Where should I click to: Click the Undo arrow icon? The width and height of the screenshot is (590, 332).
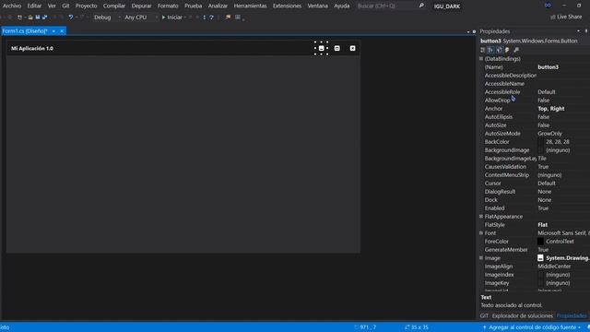coord(70,18)
